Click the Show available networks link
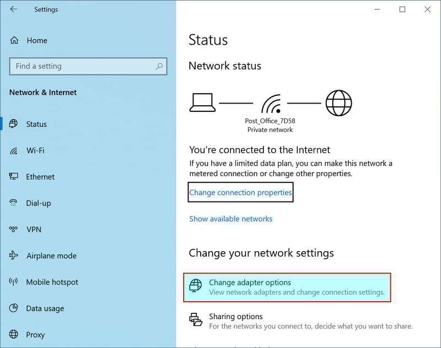The height and width of the screenshot is (348, 441). tap(230, 219)
